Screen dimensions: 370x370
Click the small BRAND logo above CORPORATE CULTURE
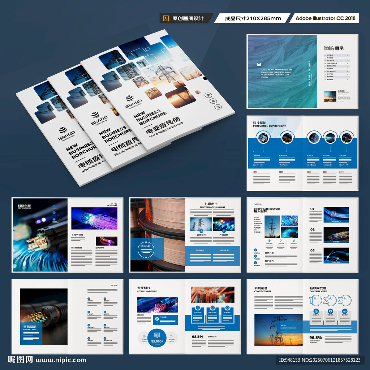pos(257,204)
